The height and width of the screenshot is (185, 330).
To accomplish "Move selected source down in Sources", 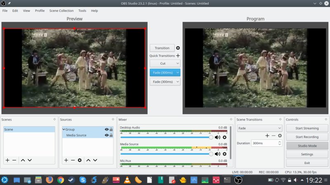I will 94,160.
